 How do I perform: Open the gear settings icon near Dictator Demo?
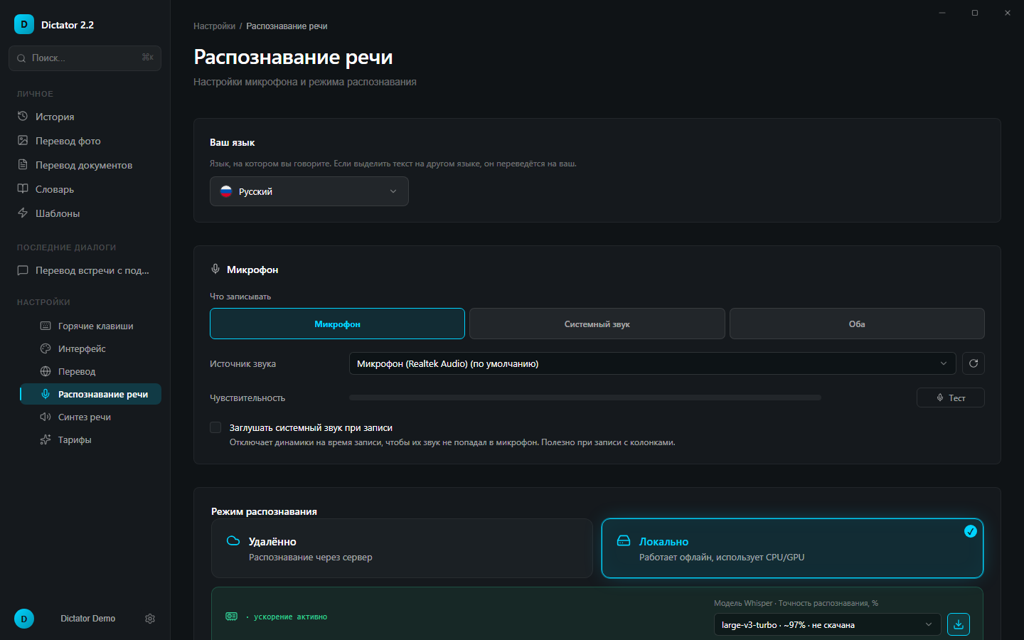tap(150, 619)
